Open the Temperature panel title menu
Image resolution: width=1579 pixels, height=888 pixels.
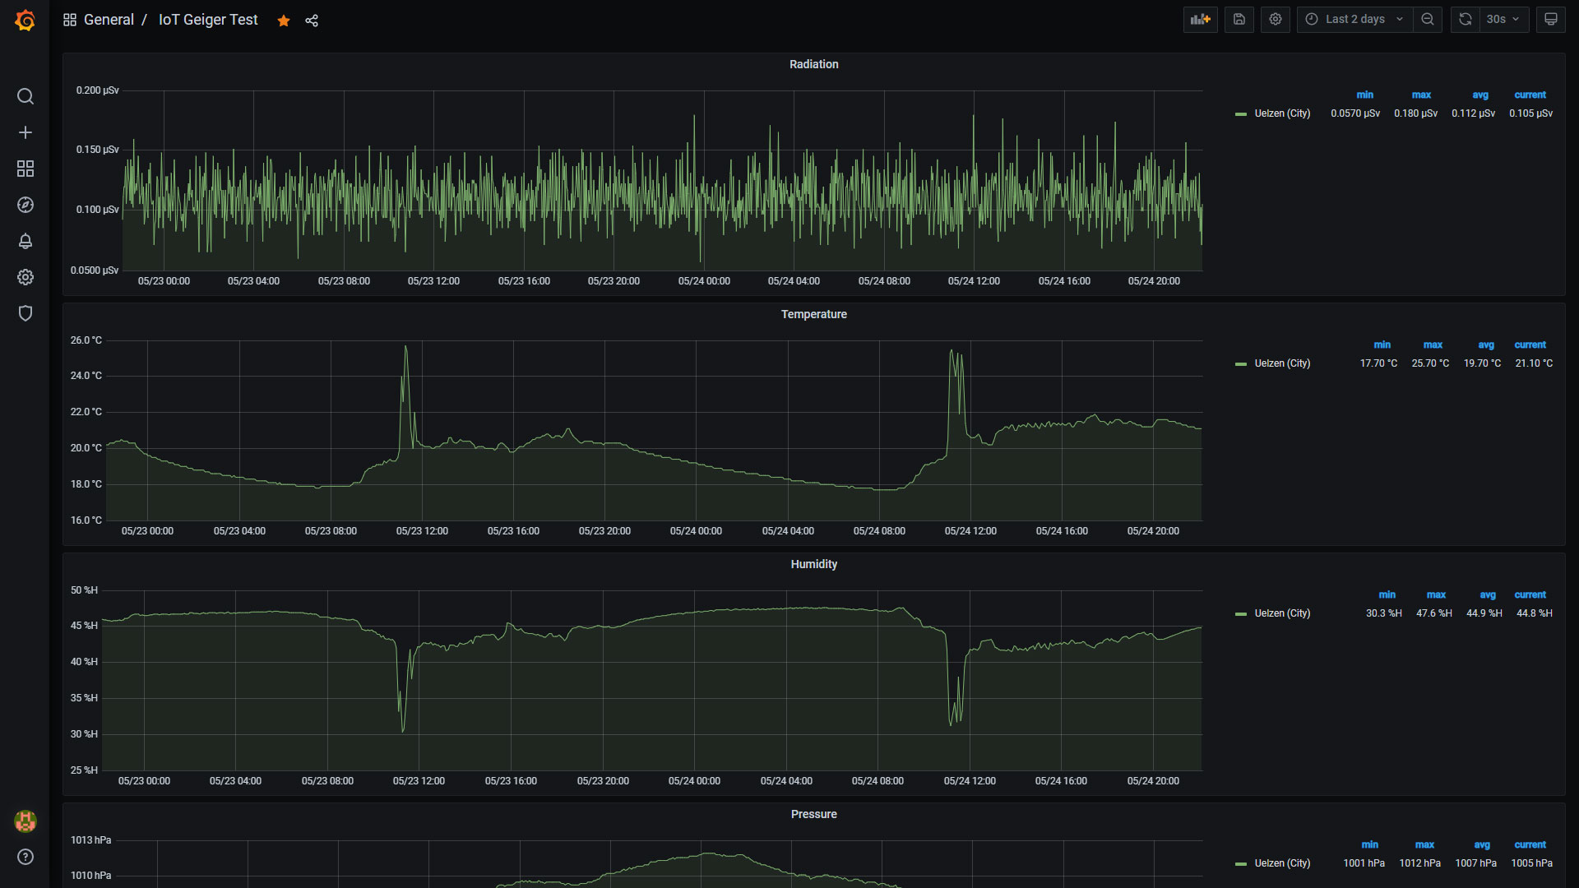point(814,314)
